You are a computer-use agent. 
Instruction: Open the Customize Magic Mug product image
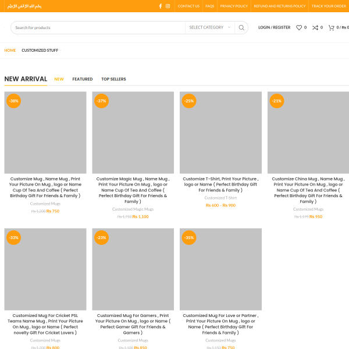click(133, 133)
